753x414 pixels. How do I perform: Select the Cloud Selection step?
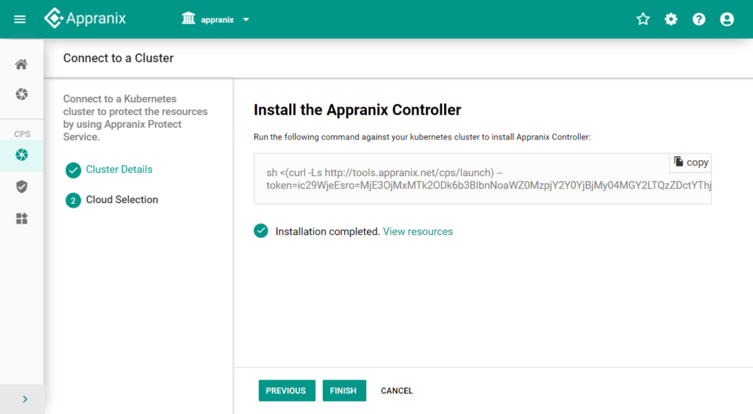point(122,200)
